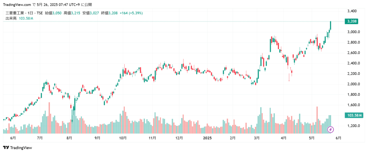The image size is (368, 153).
Task: Click the 3月 time axis label
Action: (257, 138)
